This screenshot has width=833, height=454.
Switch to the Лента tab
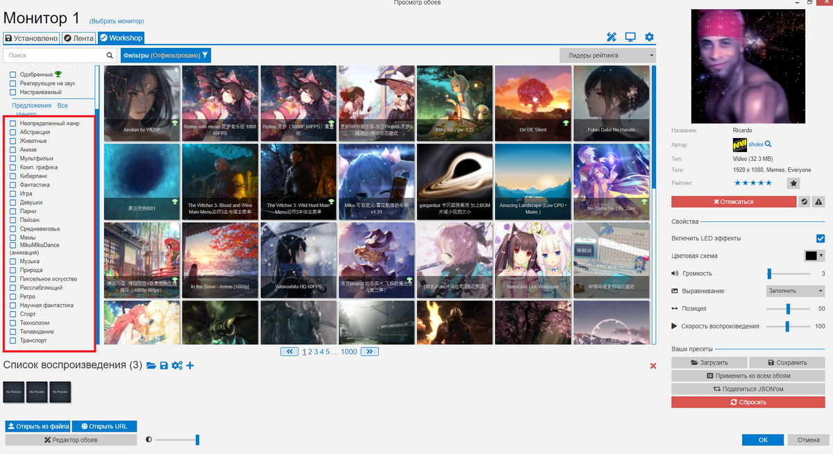pos(78,38)
